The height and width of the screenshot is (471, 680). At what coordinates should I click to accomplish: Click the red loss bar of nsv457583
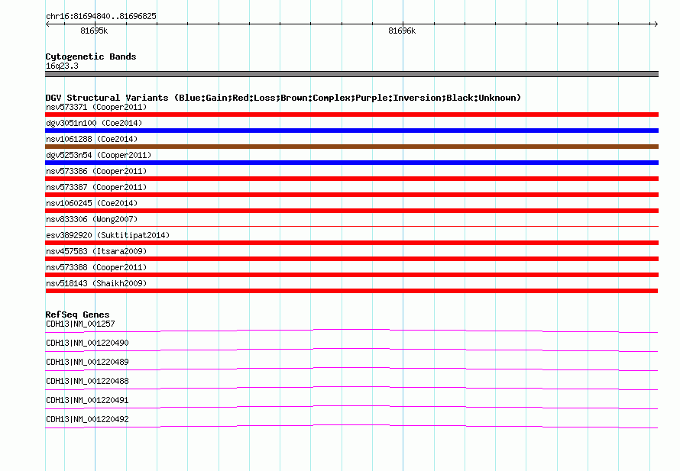coord(351,259)
